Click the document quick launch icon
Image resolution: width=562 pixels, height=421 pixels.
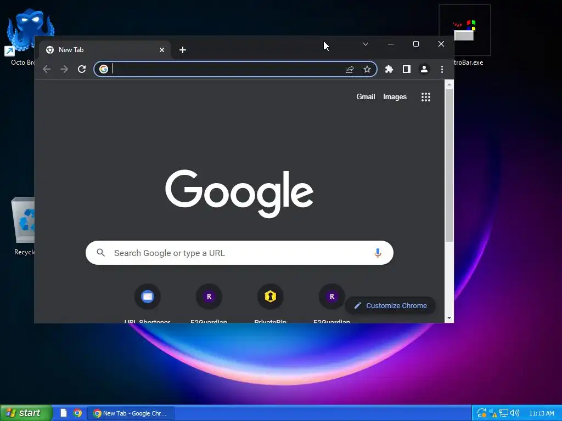click(64, 413)
